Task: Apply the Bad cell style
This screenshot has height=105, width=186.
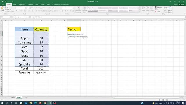Action: (x=103, y=8)
